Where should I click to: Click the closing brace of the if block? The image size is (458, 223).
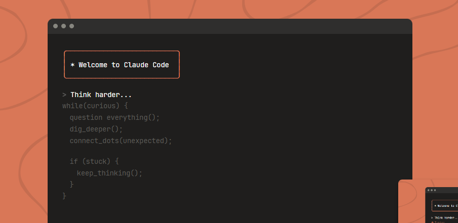point(72,184)
